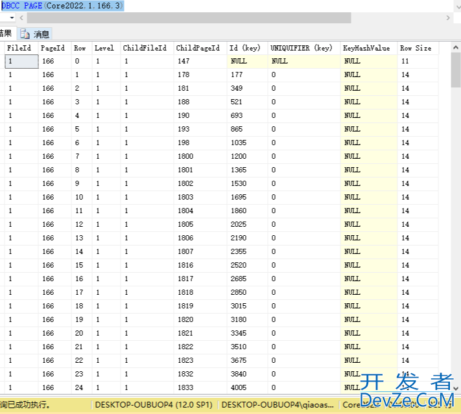Image resolution: width=461 pixels, height=414 pixels.
Task: Click Id cell 3345
Action: 247,333
